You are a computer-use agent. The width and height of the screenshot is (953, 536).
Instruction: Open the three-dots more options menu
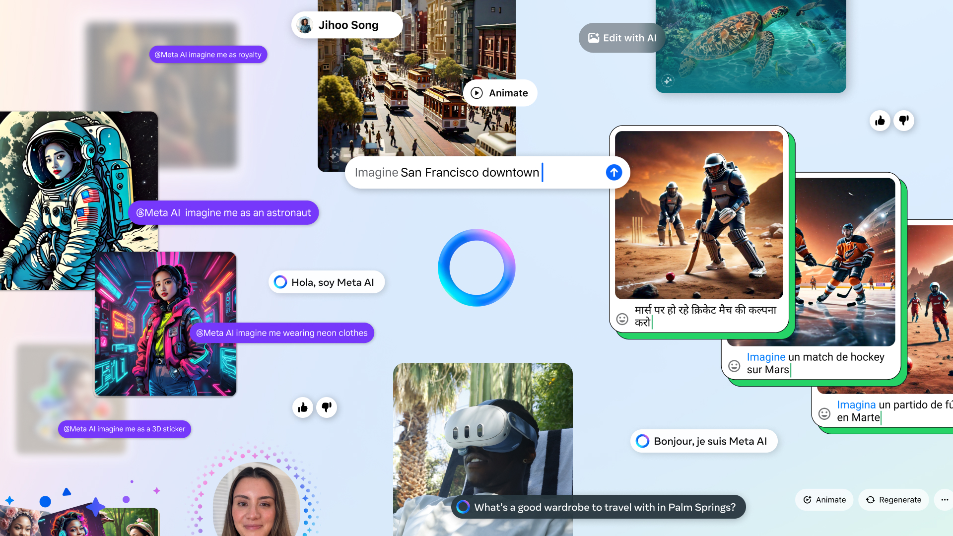(x=944, y=500)
